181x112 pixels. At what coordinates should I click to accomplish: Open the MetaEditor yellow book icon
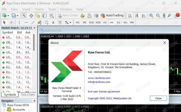82,15
